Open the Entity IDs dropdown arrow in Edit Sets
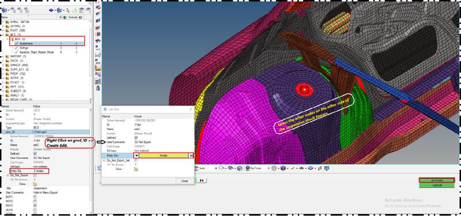This screenshot has height=216, width=461. click(137, 156)
